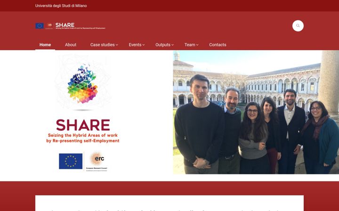Select the Home menu item
Image resolution: width=339 pixels, height=211 pixels.
coord(45,45)
